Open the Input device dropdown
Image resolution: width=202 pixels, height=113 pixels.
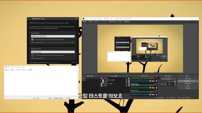tap(53, 36)
